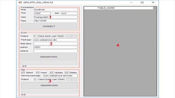Click the 0/0 counter under DTO progress
Viewport: 175px width, 98px height.
[24, 66]
